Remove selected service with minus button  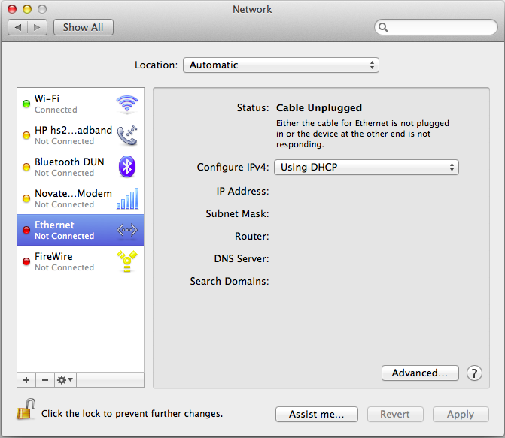pyautogui.click(x=44, y=380)
